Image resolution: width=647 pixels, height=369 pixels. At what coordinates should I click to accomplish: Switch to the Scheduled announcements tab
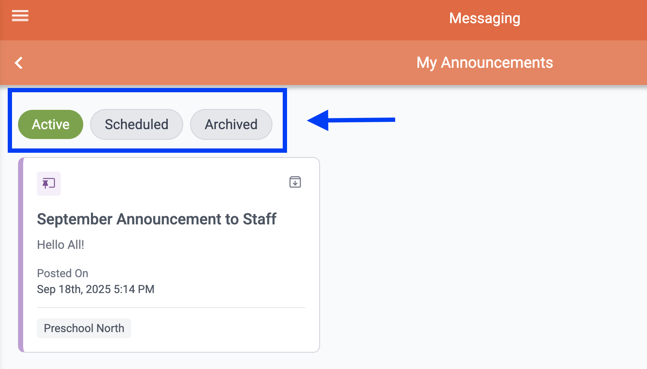click(136, 124)
